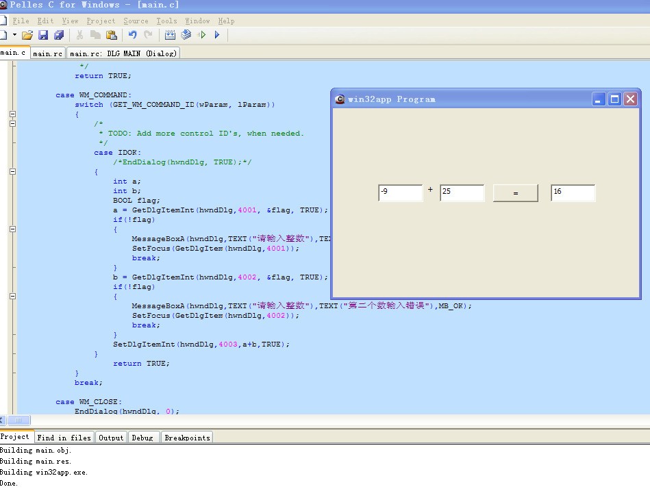This screenshot has width=650, height=489.
Task: Open the Edit menu
Action: coord(45,21)
